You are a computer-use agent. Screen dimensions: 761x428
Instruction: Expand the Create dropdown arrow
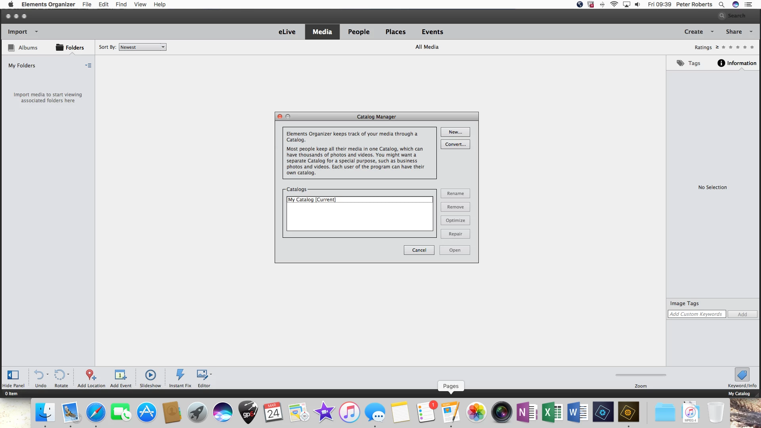(712, 32)
